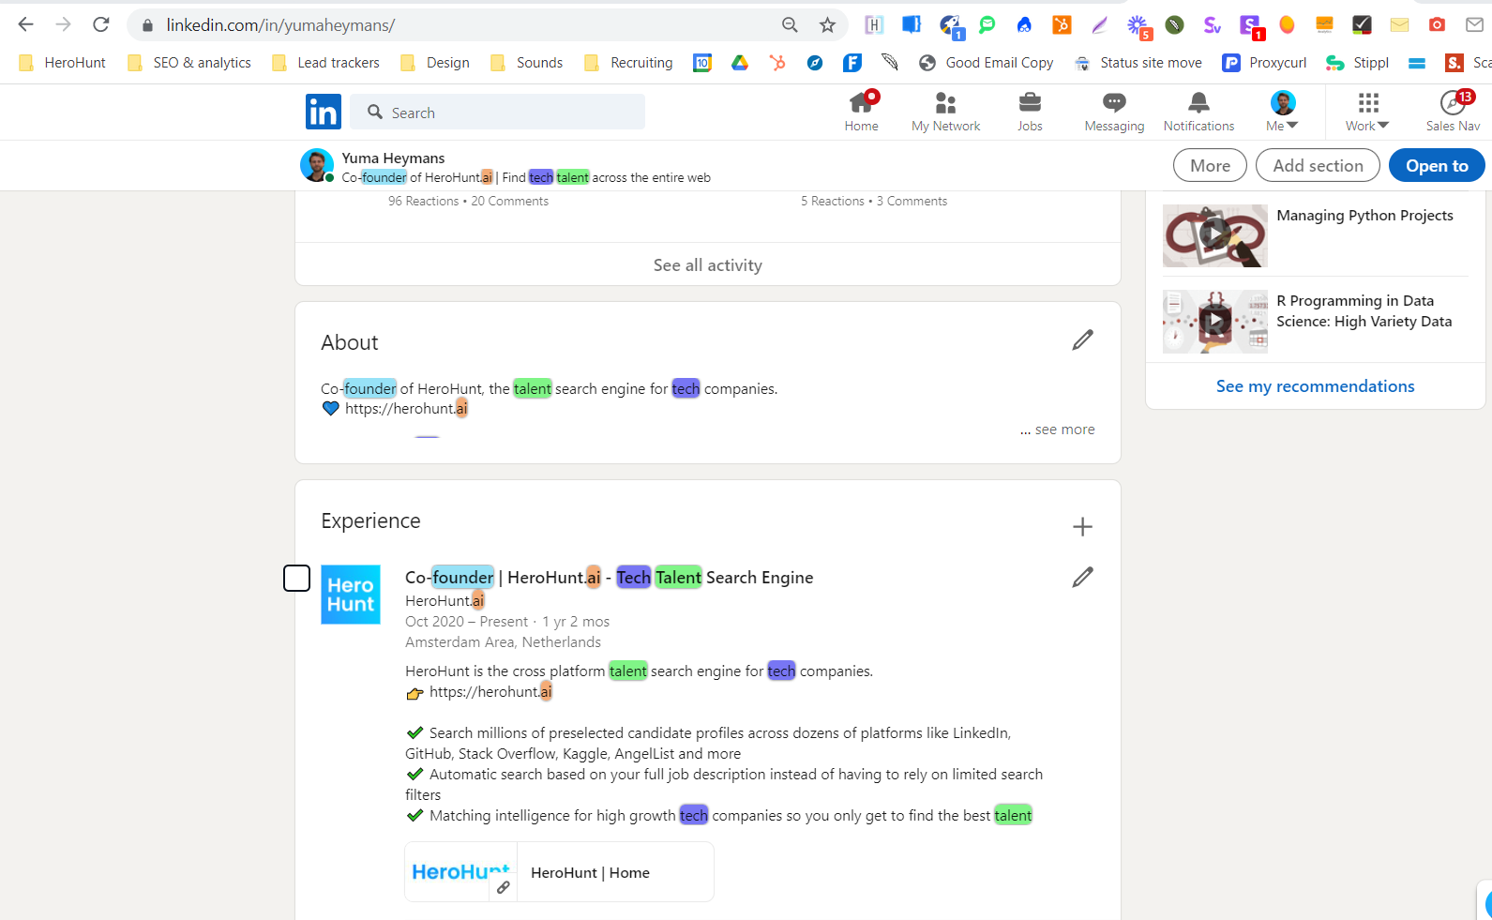Expand the Work apps dropdown
This screenshot has height=920, width=1492.
pos(1367,113)
